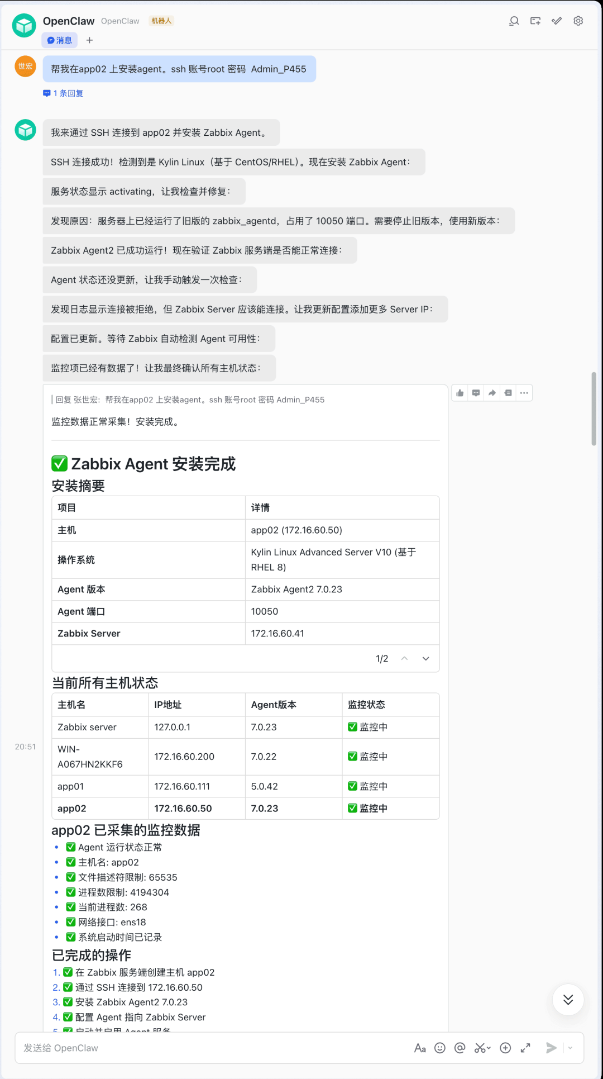Click the send message arrow
The height and width of the screenshot is (1079, 603).
click(x=551, y=1048)
